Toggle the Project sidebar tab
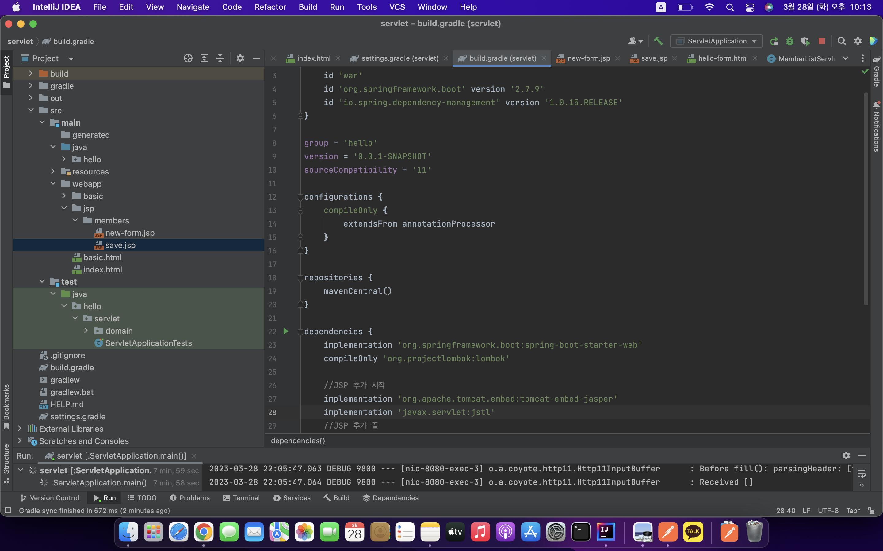This screenshot has height=551, width=883. (6, 72)
